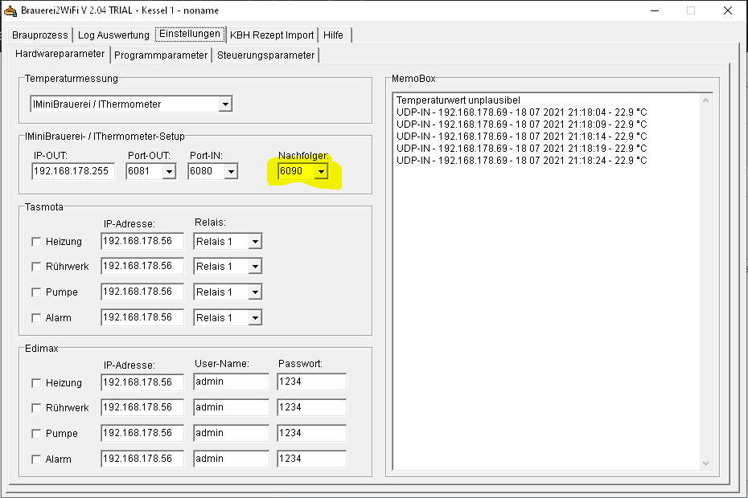Click the IP-OUT address field

coord(73,171)
